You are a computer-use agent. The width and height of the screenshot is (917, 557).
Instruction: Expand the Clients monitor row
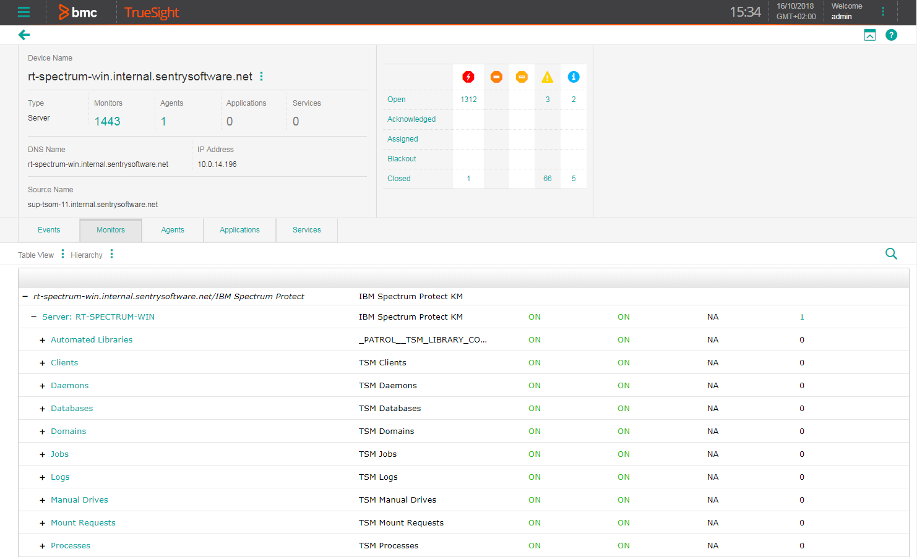click(x=42, y=362)
